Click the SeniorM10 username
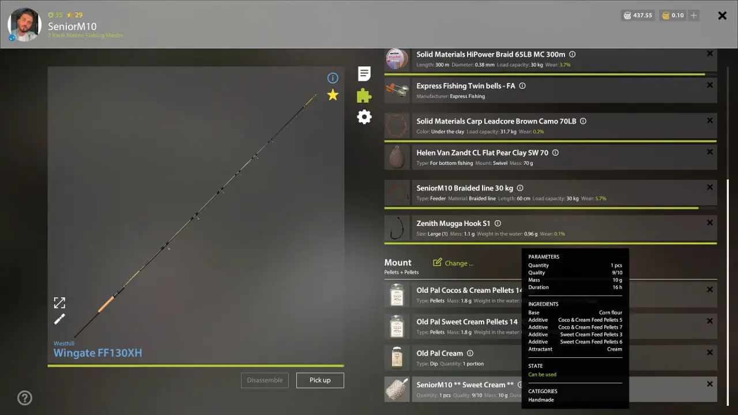This screenshot has height=415, width=738. coord(72,27)
